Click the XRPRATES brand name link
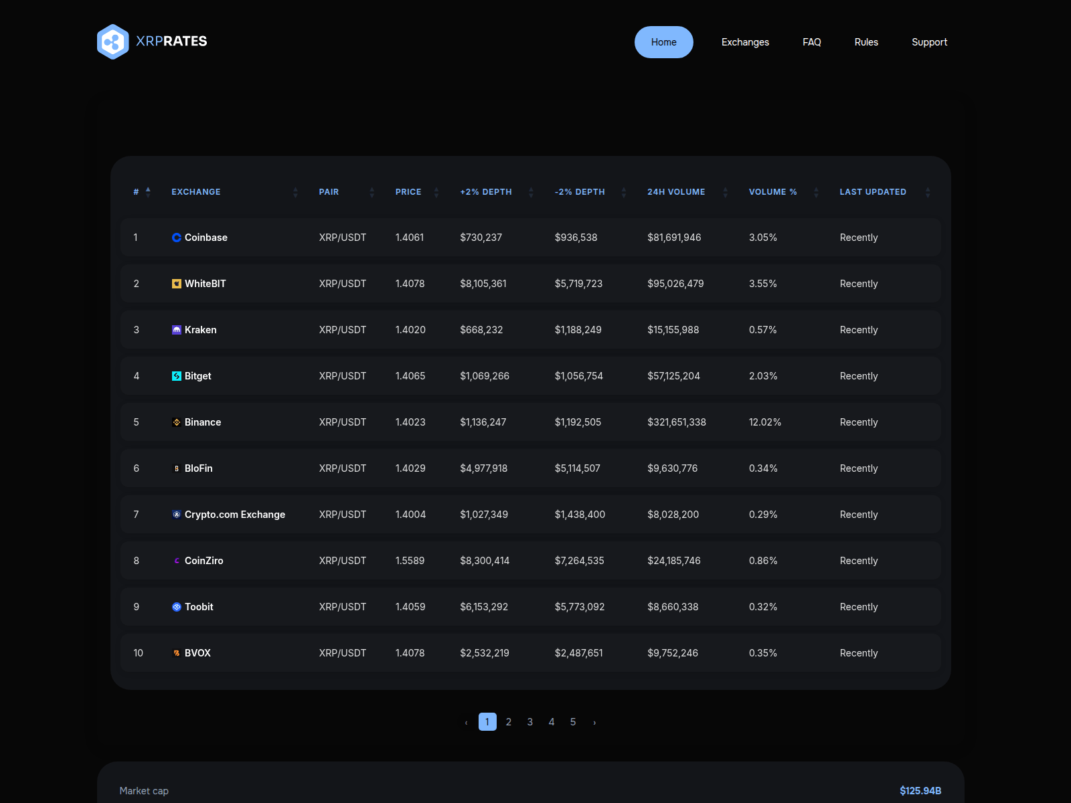This screenshot has height=803, width=1071. pyautogui.click(x=171, y=41)
